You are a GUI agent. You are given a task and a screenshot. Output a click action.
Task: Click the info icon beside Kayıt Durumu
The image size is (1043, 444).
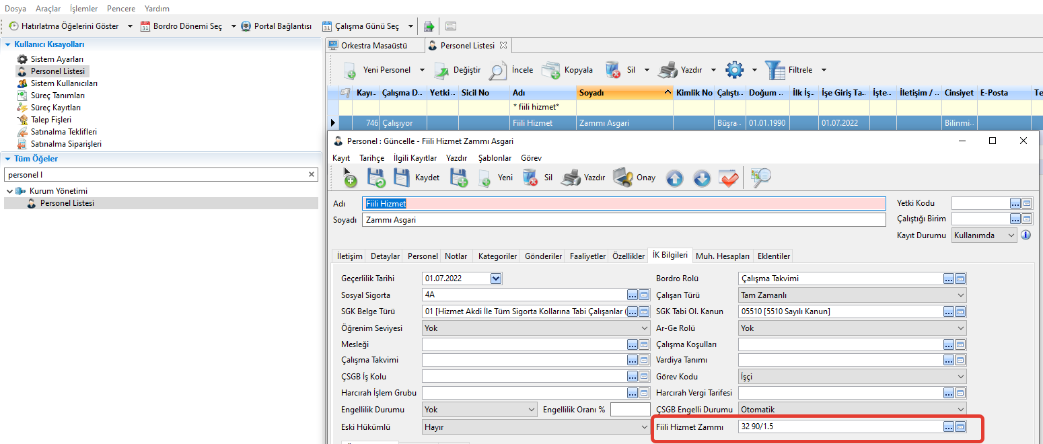tap(1026, 235)
